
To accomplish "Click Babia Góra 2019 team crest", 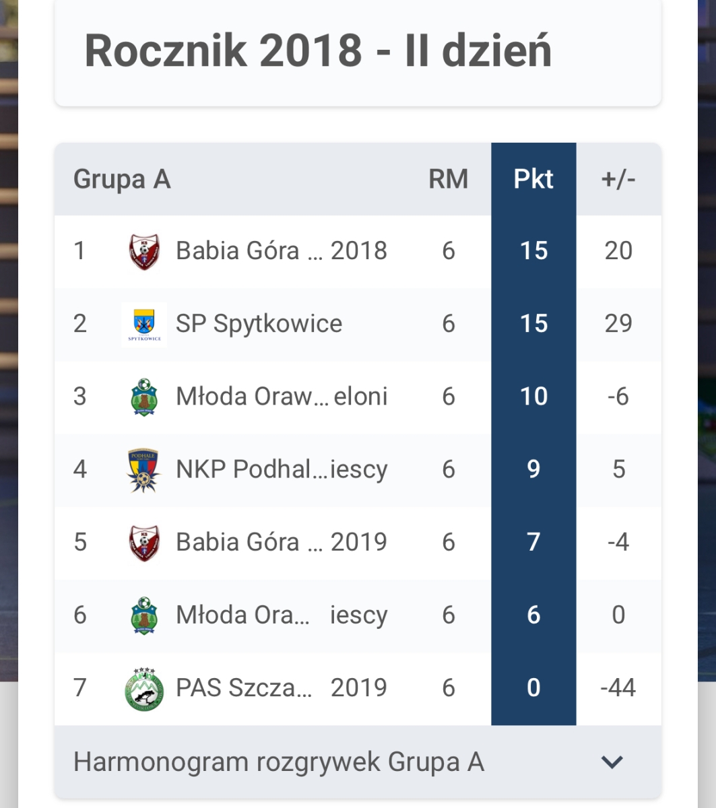I will point(144,543).
